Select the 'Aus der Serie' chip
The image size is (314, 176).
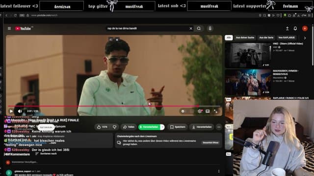pyautogui.click(x=266, y=38)
